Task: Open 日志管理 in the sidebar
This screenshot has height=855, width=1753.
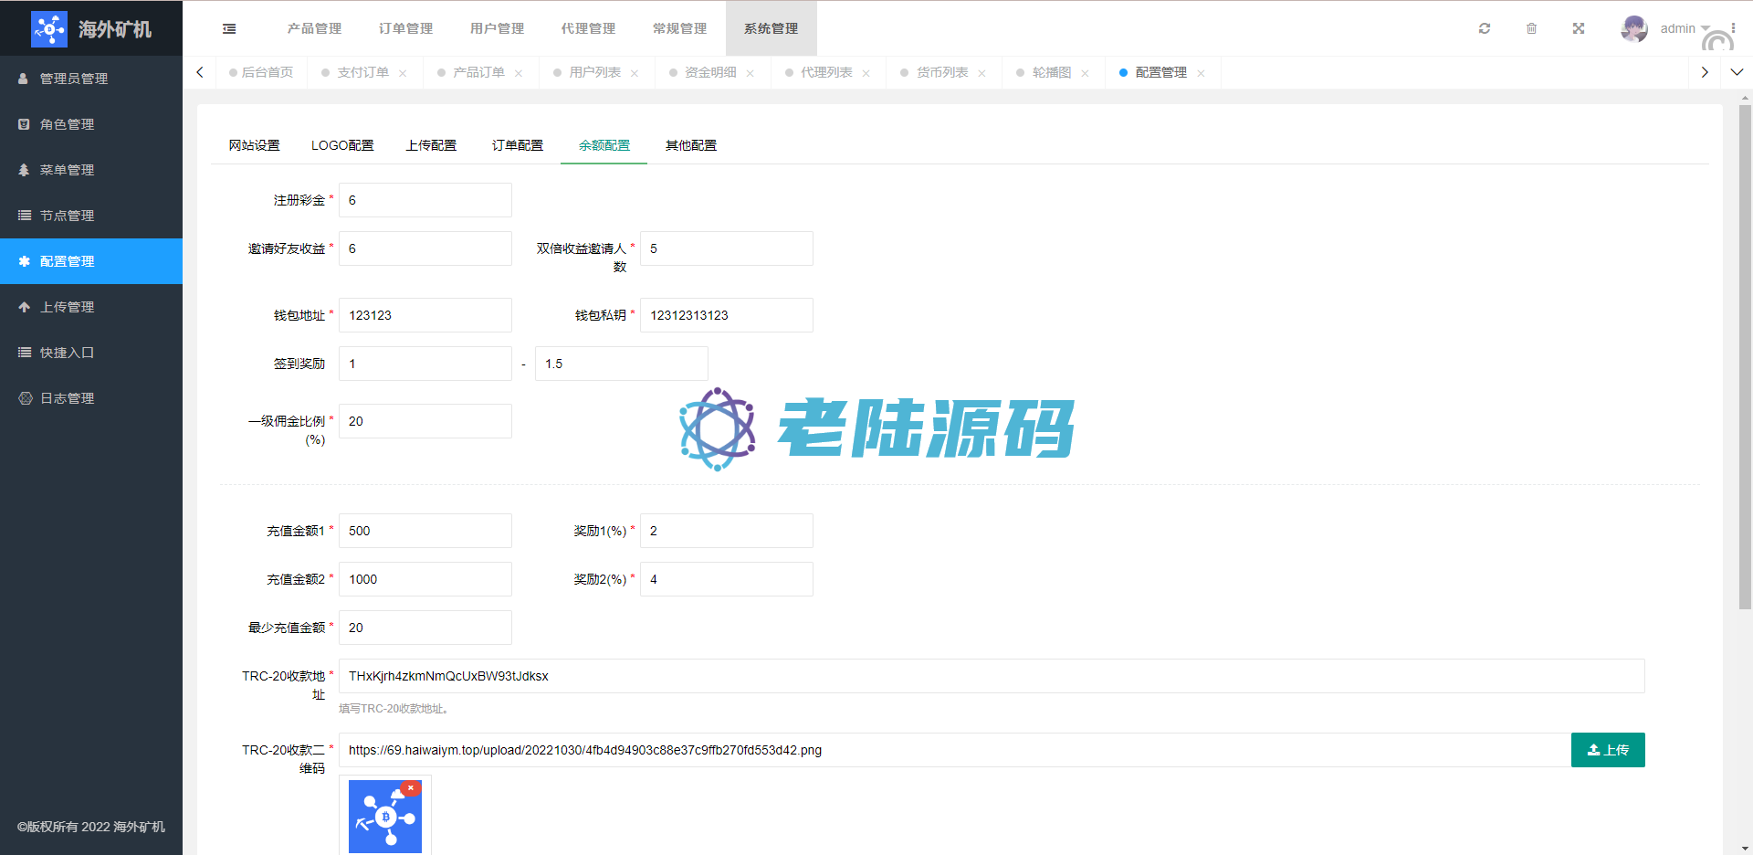Action: tap(68, 398)
